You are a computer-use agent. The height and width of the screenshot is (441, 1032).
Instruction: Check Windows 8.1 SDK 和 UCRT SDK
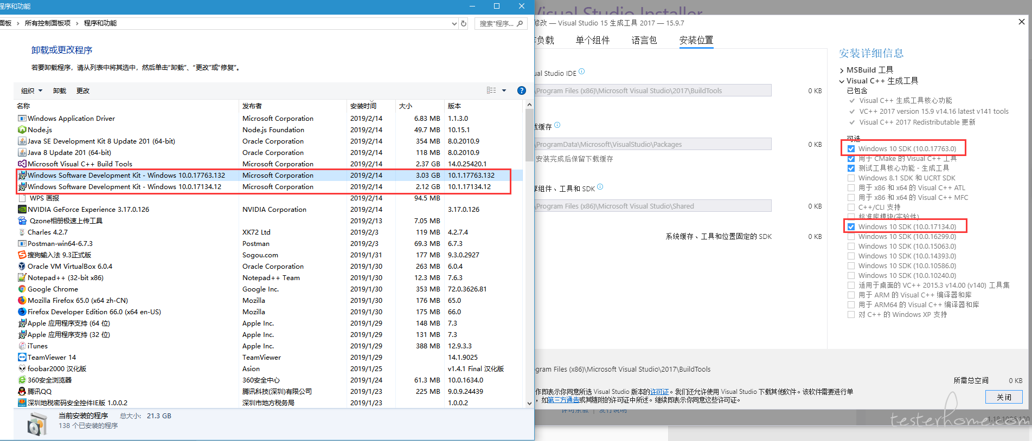click(x=851, y=178)
